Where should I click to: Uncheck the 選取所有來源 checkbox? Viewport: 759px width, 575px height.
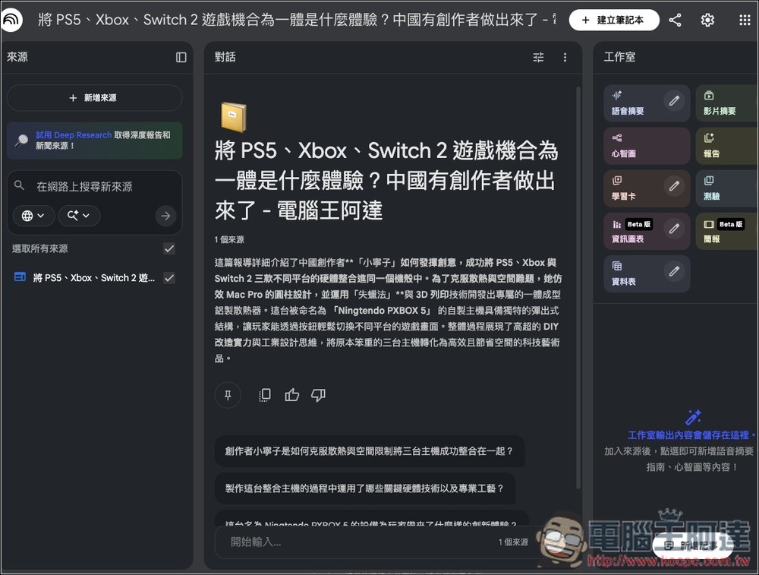[x=169, y=248]
